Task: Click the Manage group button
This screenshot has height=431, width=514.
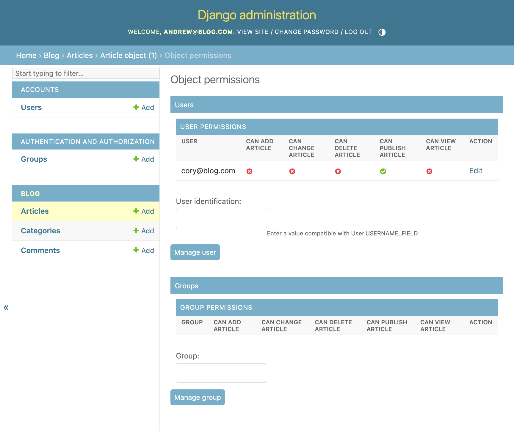Action: point(198,397)
